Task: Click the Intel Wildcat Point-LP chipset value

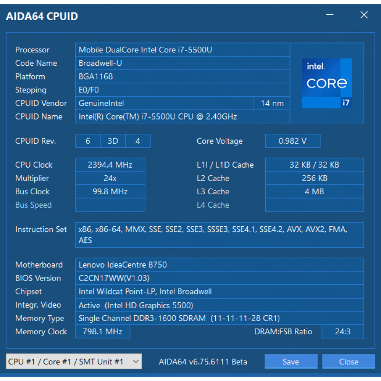Action: [220, 291]
